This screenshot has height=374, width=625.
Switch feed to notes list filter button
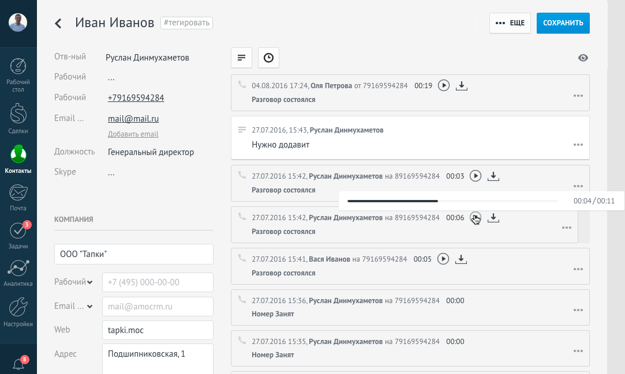click(x=241, y=58)
